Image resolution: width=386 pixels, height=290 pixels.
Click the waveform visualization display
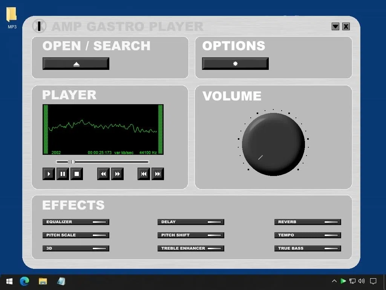103,130
